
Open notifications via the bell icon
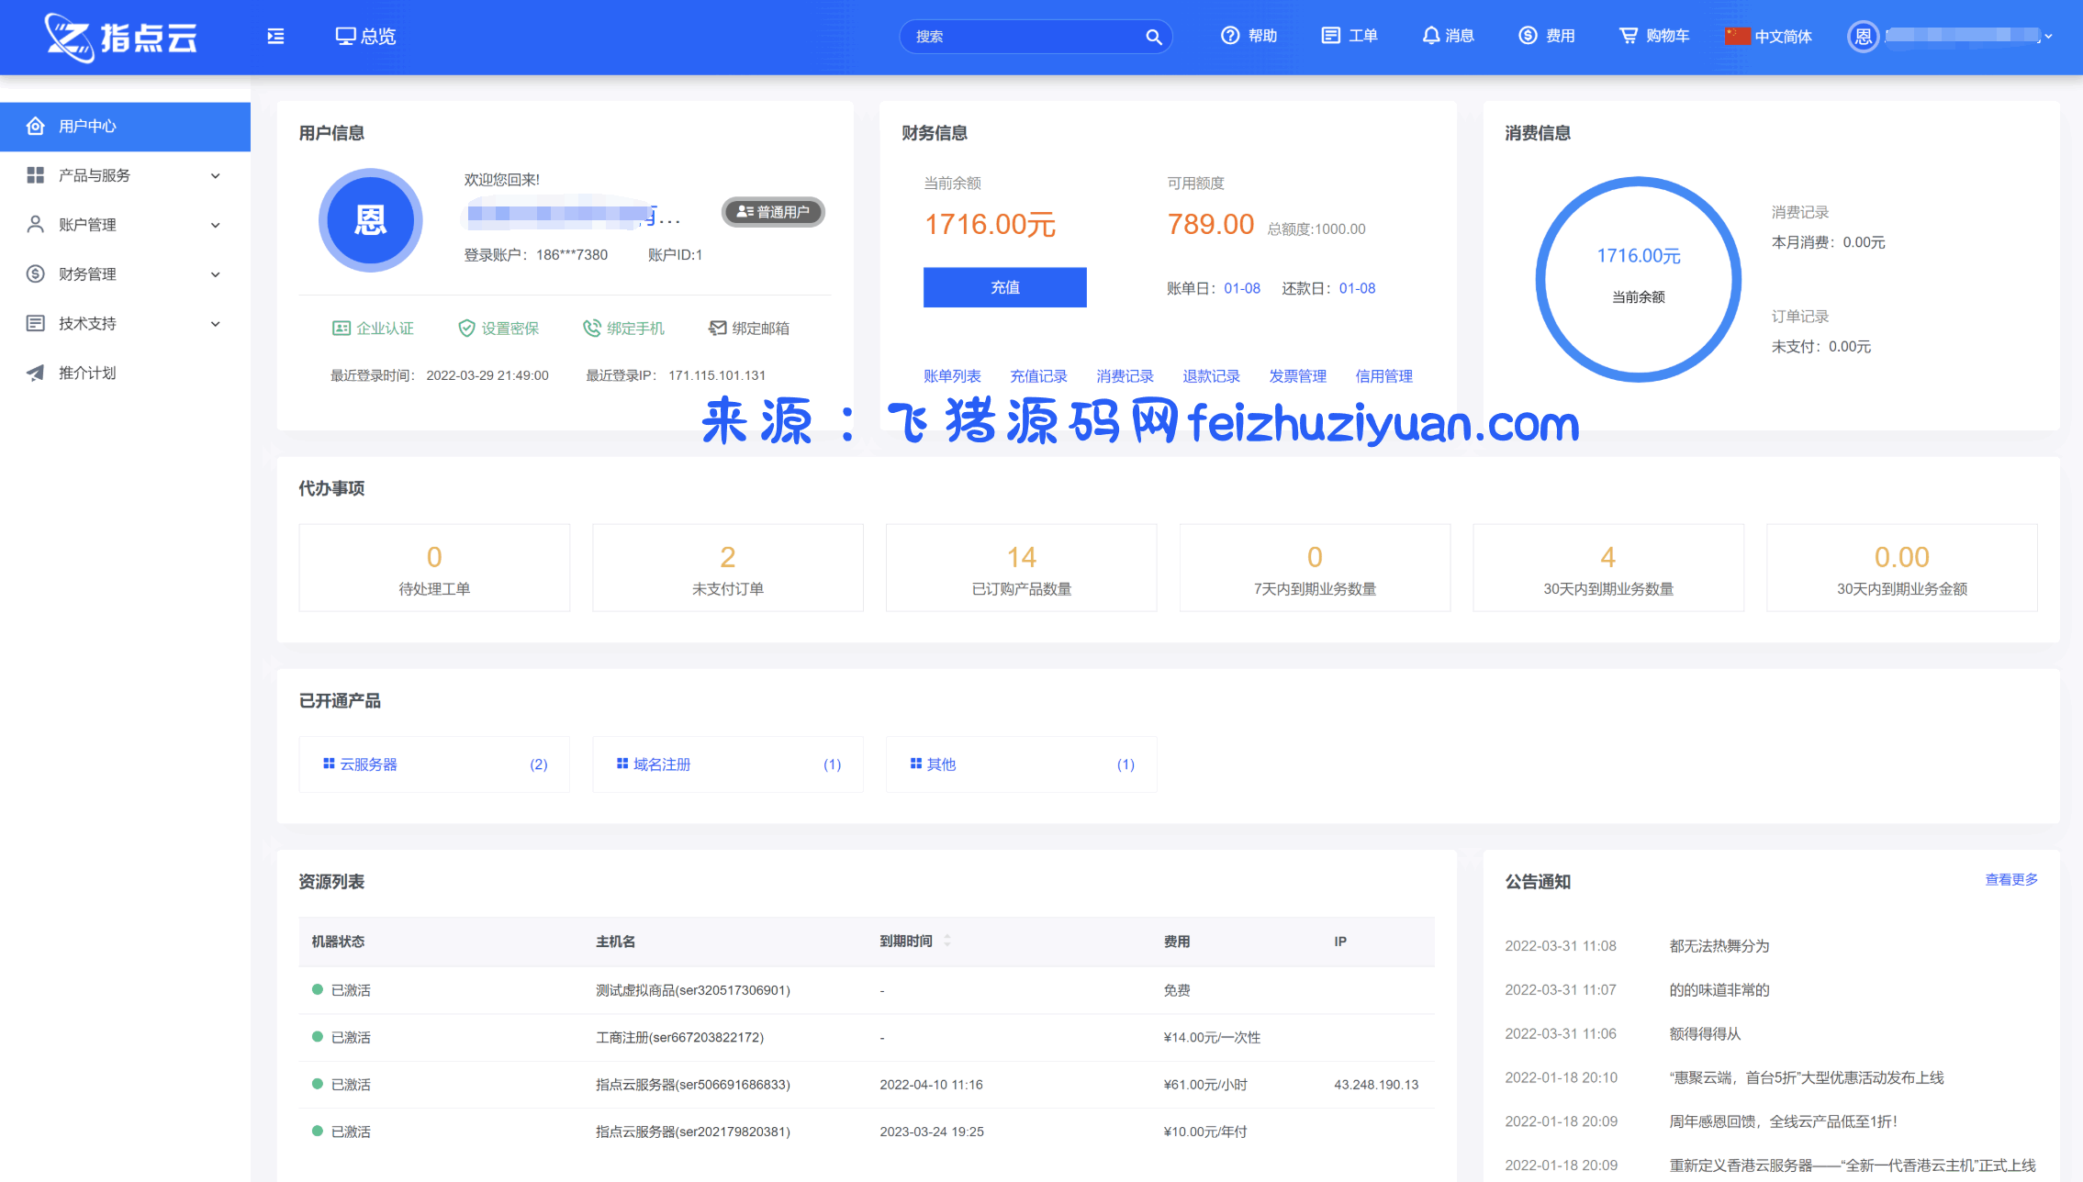tap(1430, 36)
